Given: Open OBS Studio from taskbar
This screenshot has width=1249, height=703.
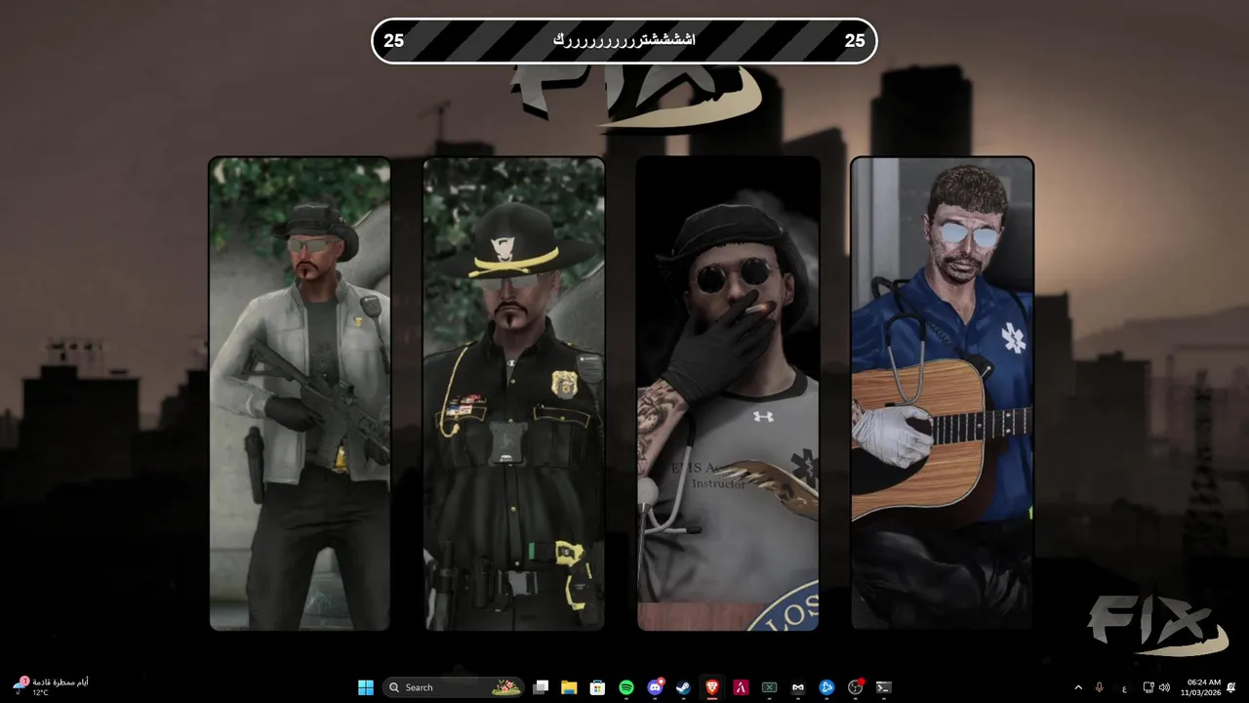Looking at the screenshot, I should point(856,687).
